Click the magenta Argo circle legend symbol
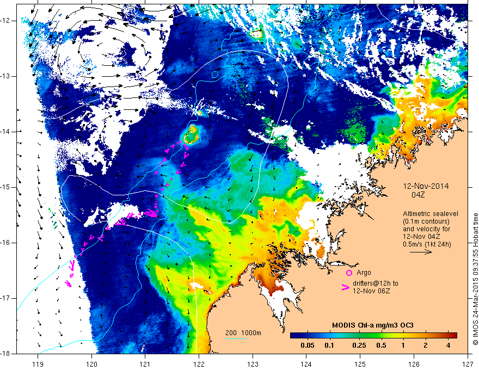 click(x=349, y=273)
